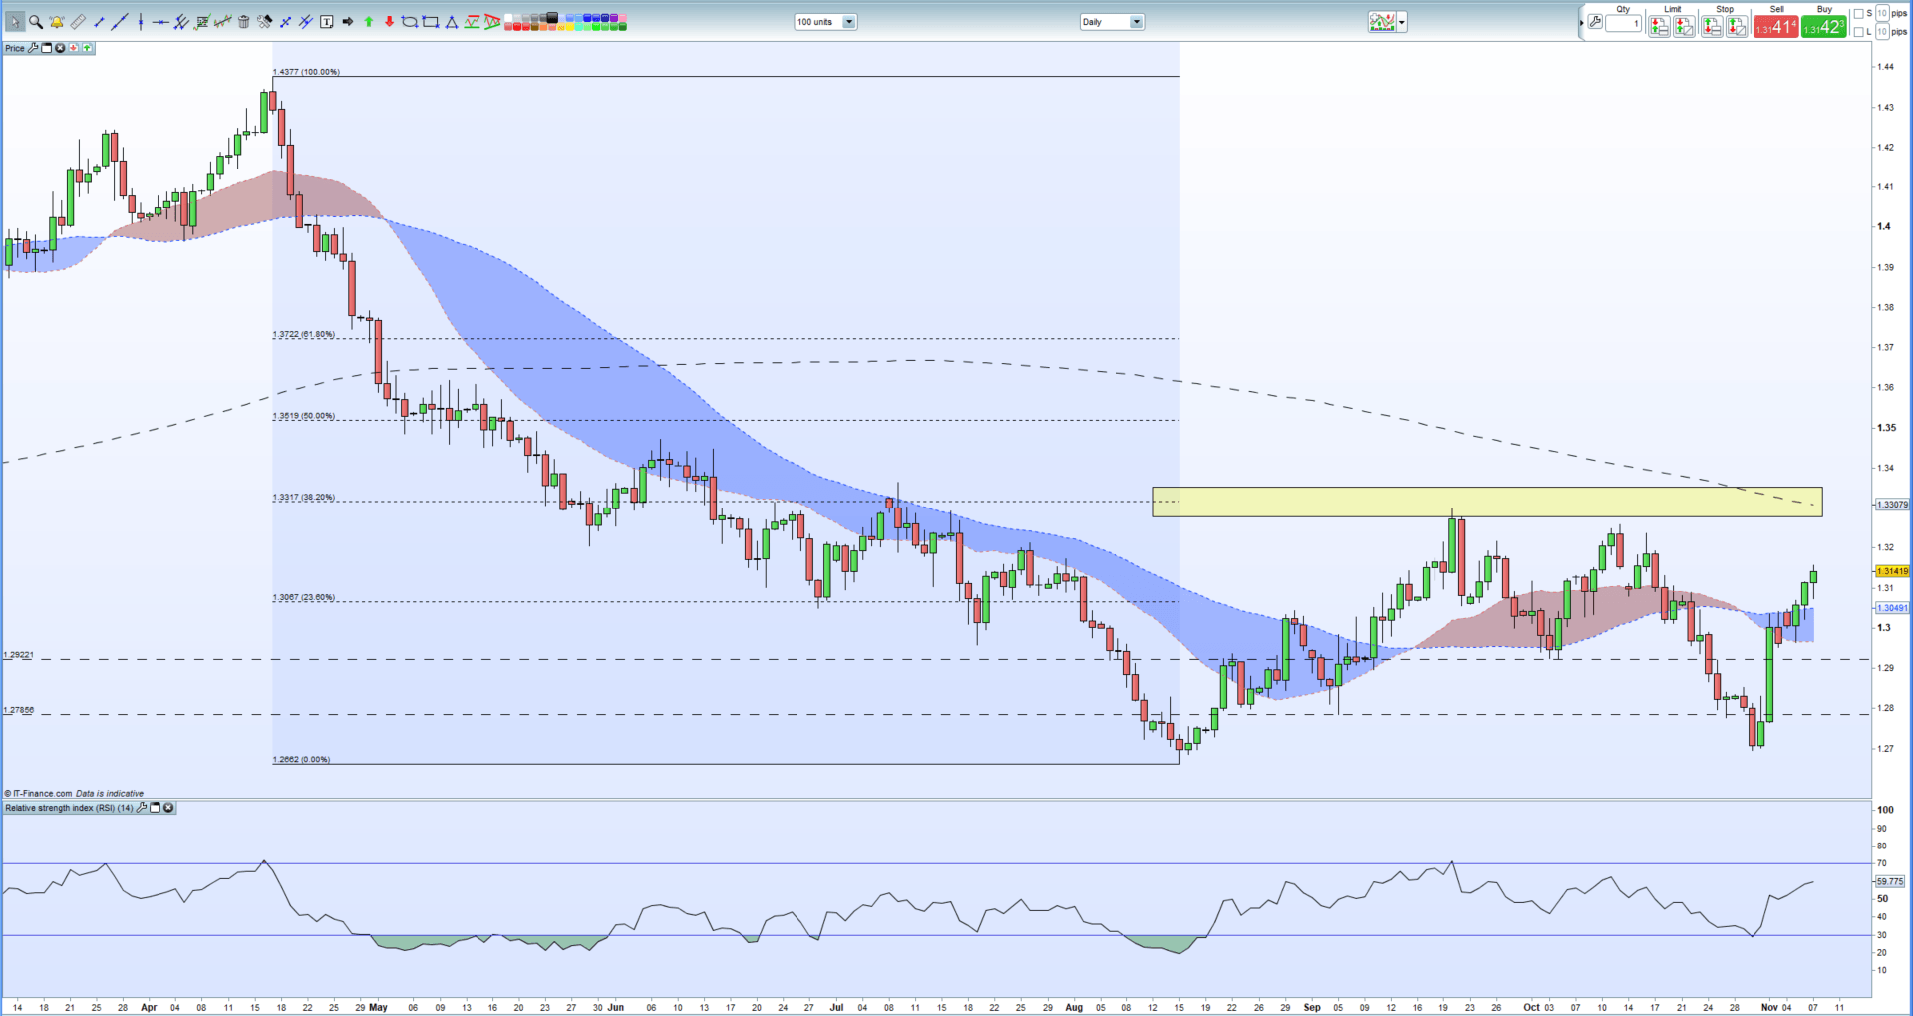Add indicator via chart indicators button
The height and width of the screenshot is (1016, 1913).
click(1382, 22)
